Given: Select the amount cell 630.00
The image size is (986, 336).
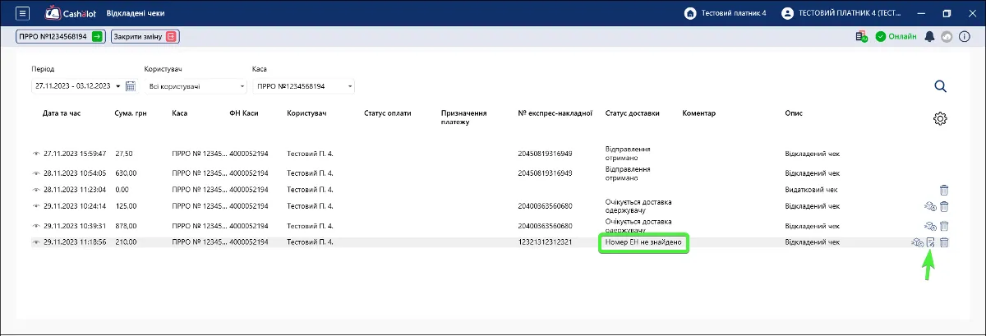Looking at the screenshot, I should point(126,173).
